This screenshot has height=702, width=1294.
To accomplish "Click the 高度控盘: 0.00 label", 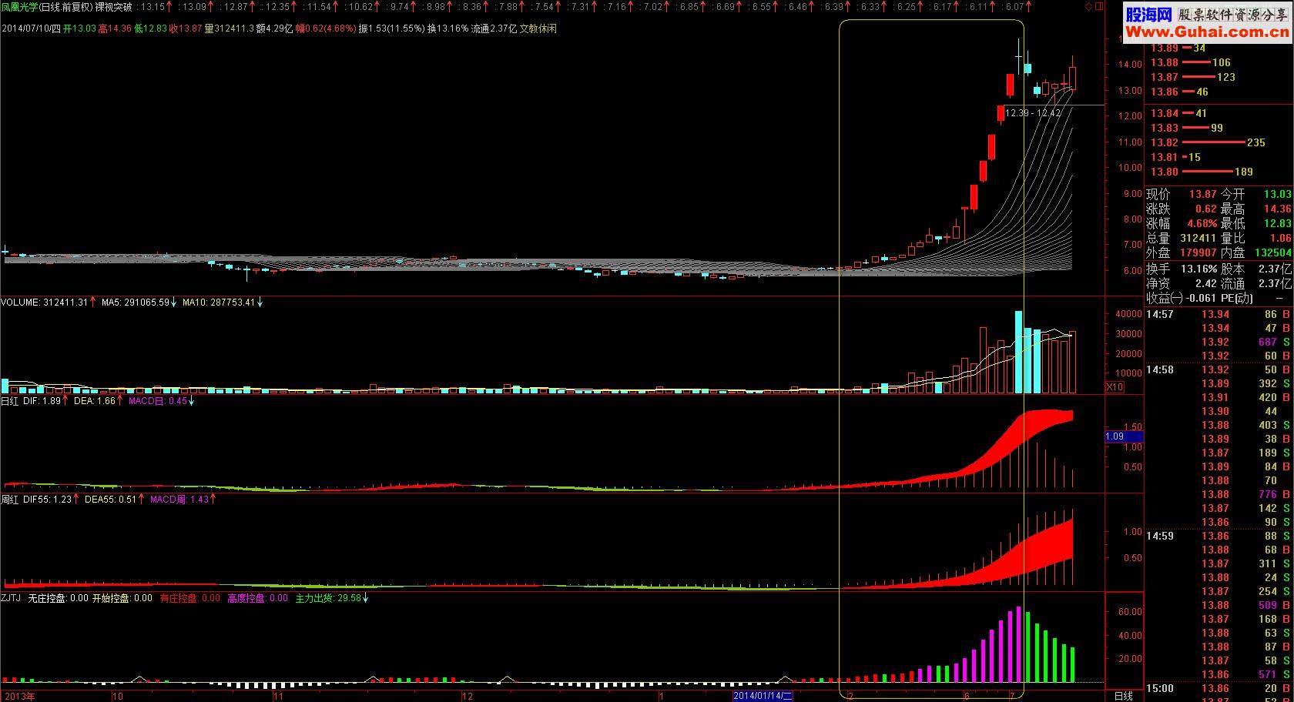I will [257, 598].
